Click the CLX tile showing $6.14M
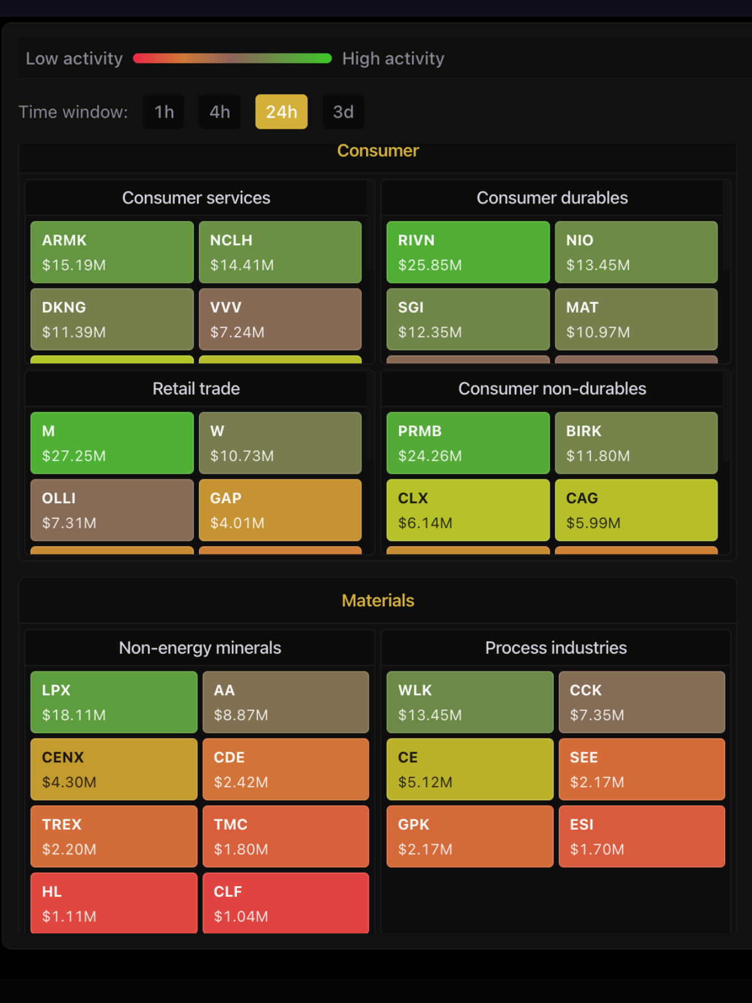Viewport: 752px width, 1003px height. [468, 510]
